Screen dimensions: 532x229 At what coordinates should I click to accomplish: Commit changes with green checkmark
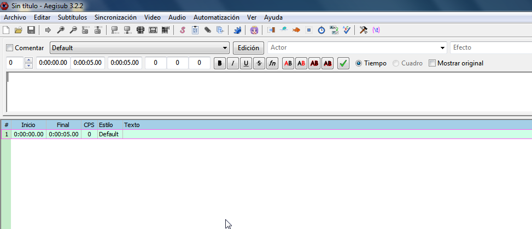pos(343,63)
